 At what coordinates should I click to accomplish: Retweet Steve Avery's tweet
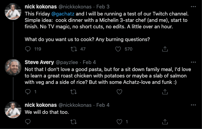[74, 92]
